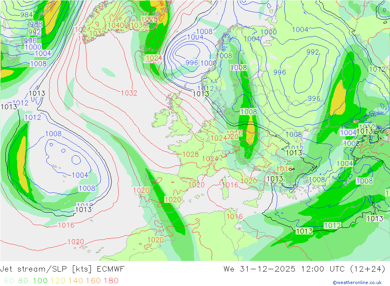
Task: Click the date "We 31-12-2025 12:00 UTC (12+24)"
Action: (304, 269)
